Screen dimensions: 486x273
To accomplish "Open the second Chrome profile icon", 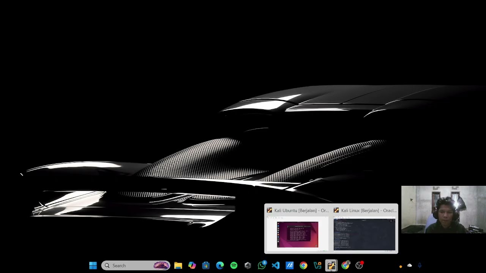I will pos(345,265).
